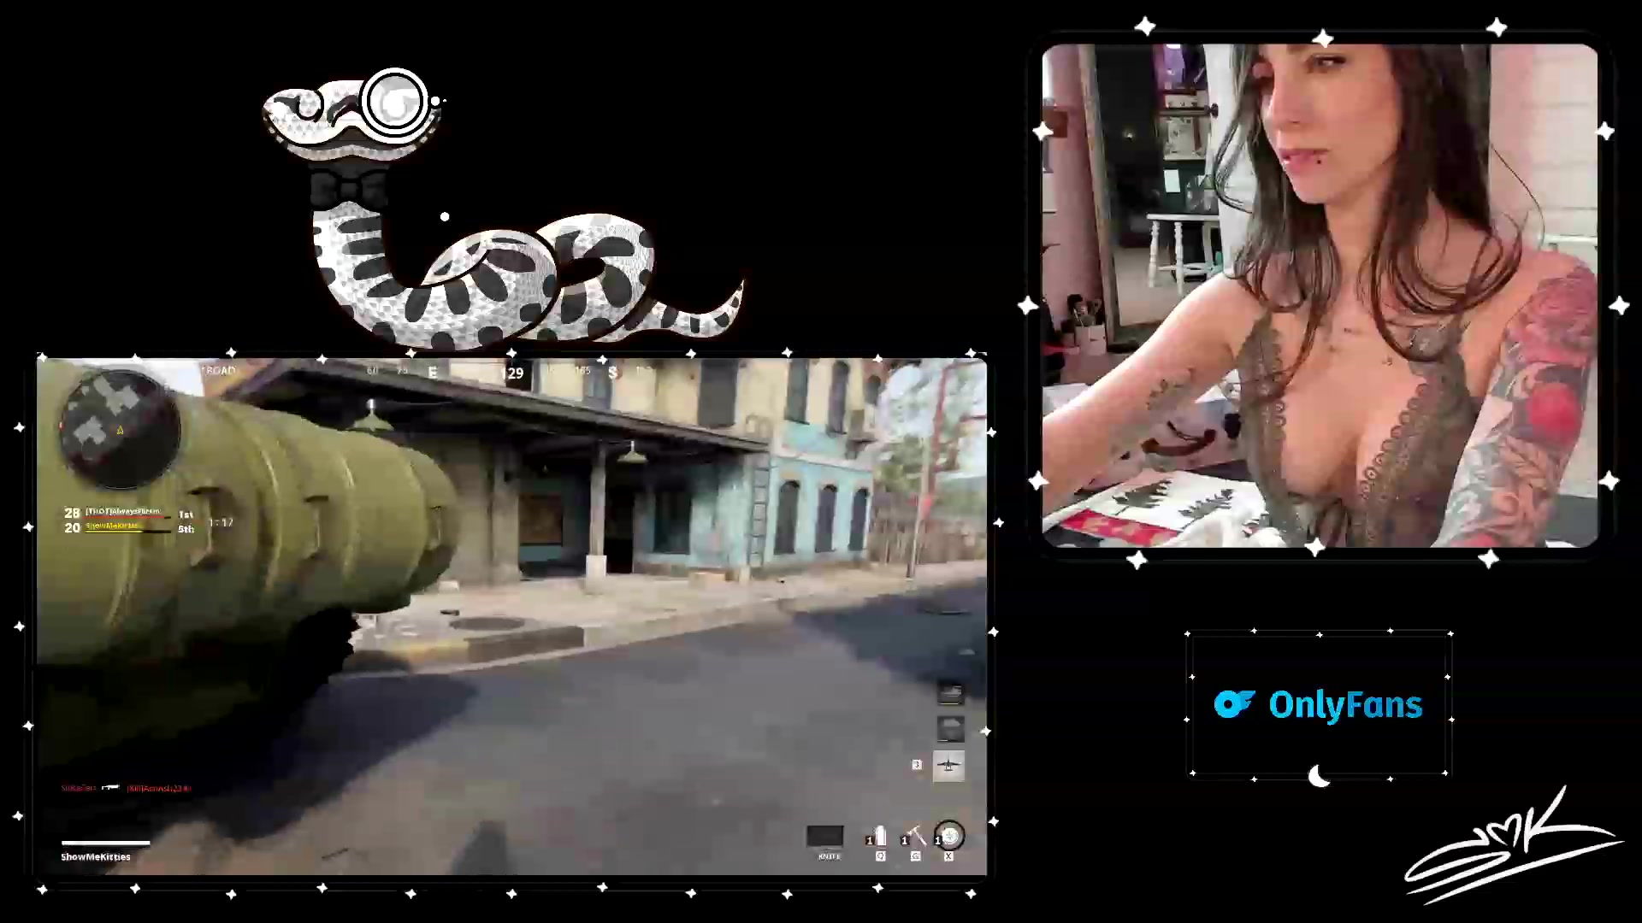The height and width of the screenshot is (923, 1642).
Task: Click the compass S marker
Action: click(x=612, y=373)
